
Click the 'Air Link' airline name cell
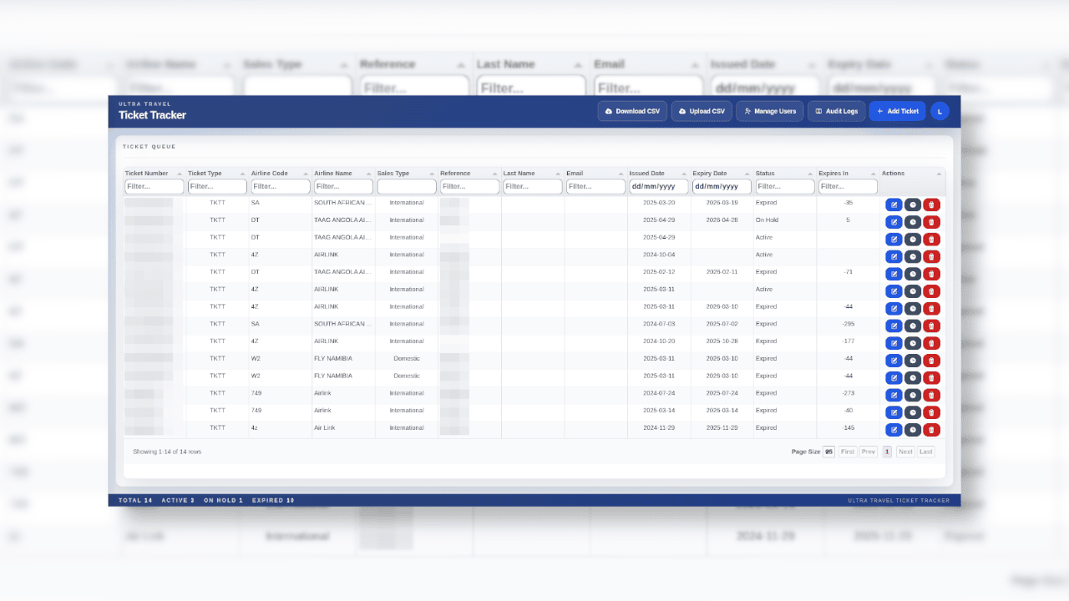click(x=344, y=427)
